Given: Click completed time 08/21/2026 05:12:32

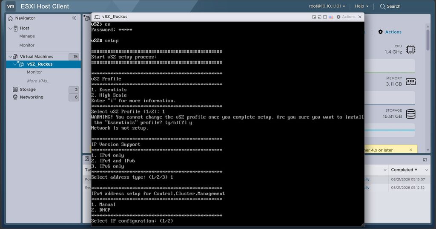Looking at the screenshot, I should pos(407,188).
